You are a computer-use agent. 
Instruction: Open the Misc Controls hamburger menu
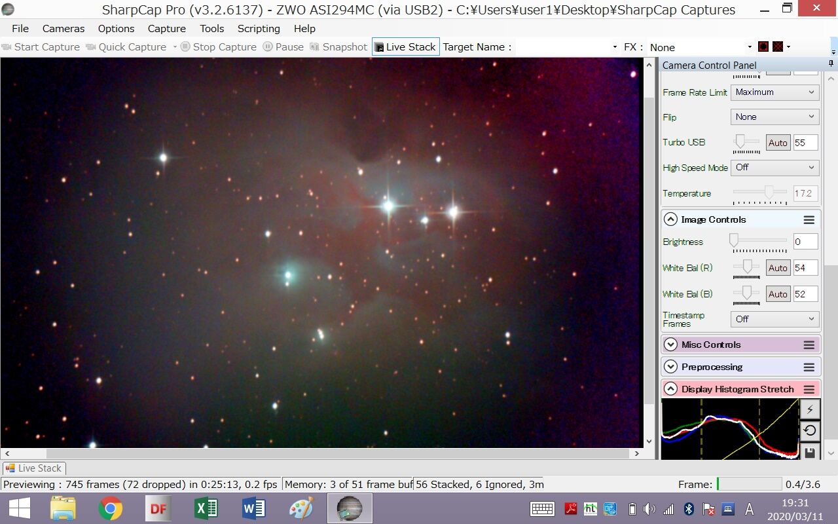point(809,345)
